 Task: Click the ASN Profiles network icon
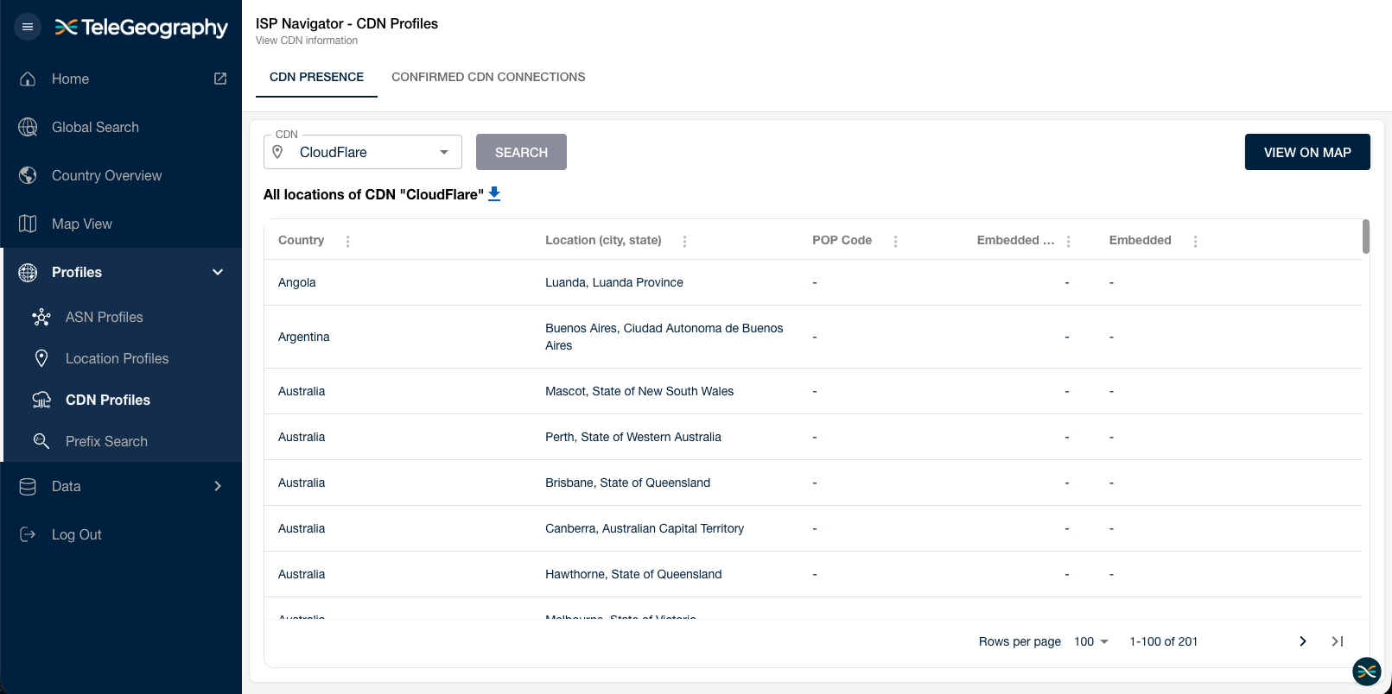point(41,317)
